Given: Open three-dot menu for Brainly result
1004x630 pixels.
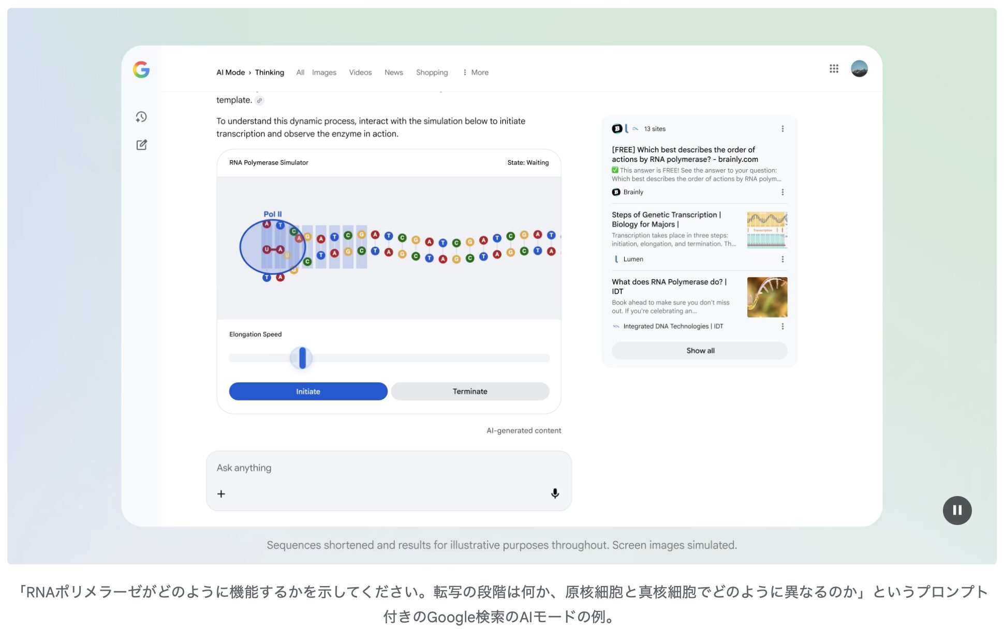Looking at the screenshot, I should (782, 192).
